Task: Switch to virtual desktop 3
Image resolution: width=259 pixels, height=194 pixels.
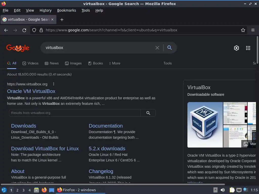Action: (x=24, y=190)
